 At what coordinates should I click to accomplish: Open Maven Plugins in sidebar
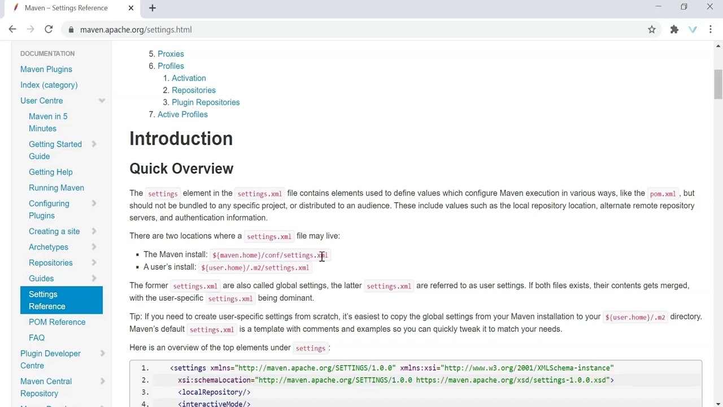tap(46, 69)
